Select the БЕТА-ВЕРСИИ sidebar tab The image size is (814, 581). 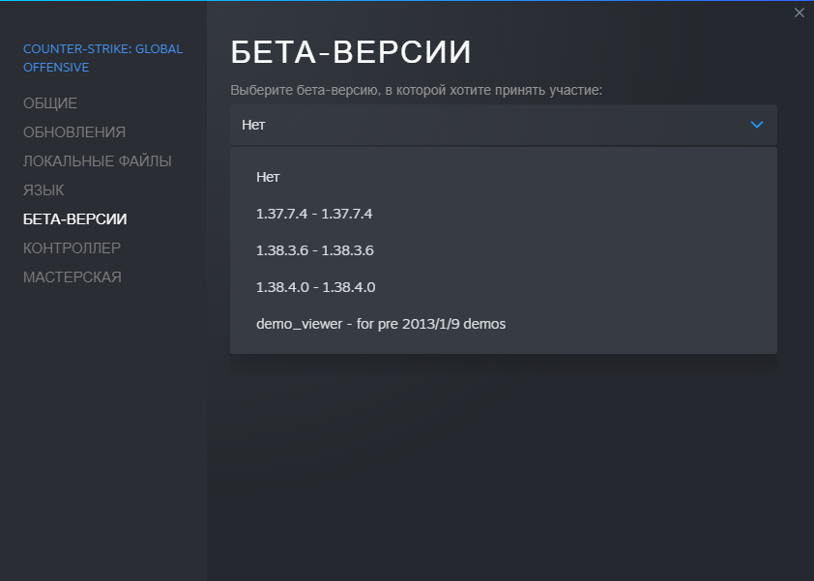tap(74, 219)
